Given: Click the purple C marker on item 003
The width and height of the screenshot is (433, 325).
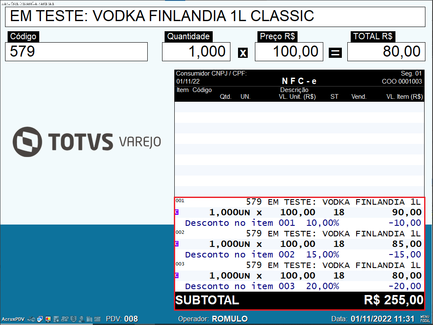Looking at the screenshot, I should (x=177, y=275).
